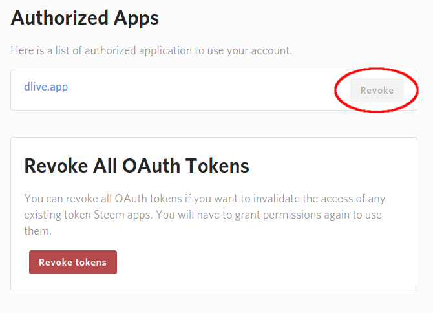The image size is (433, 313).
Task: Click the red Revoke tokens button
Action: [73, 262]
